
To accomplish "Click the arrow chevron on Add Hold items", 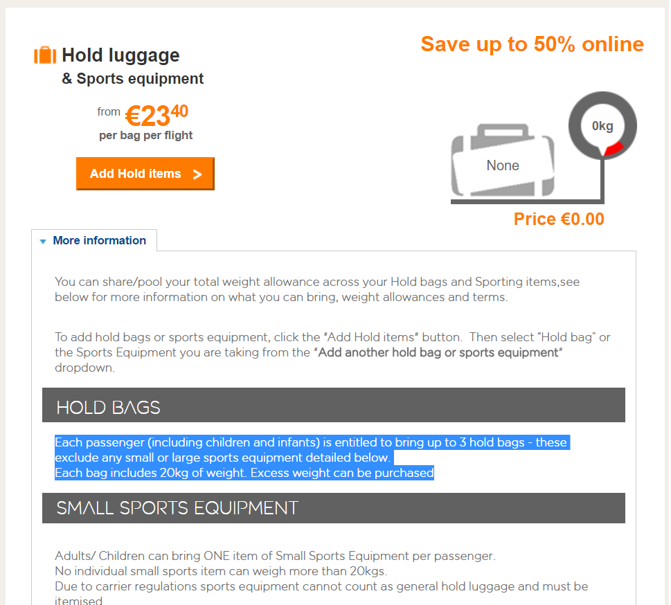I will tap(197, 174).
